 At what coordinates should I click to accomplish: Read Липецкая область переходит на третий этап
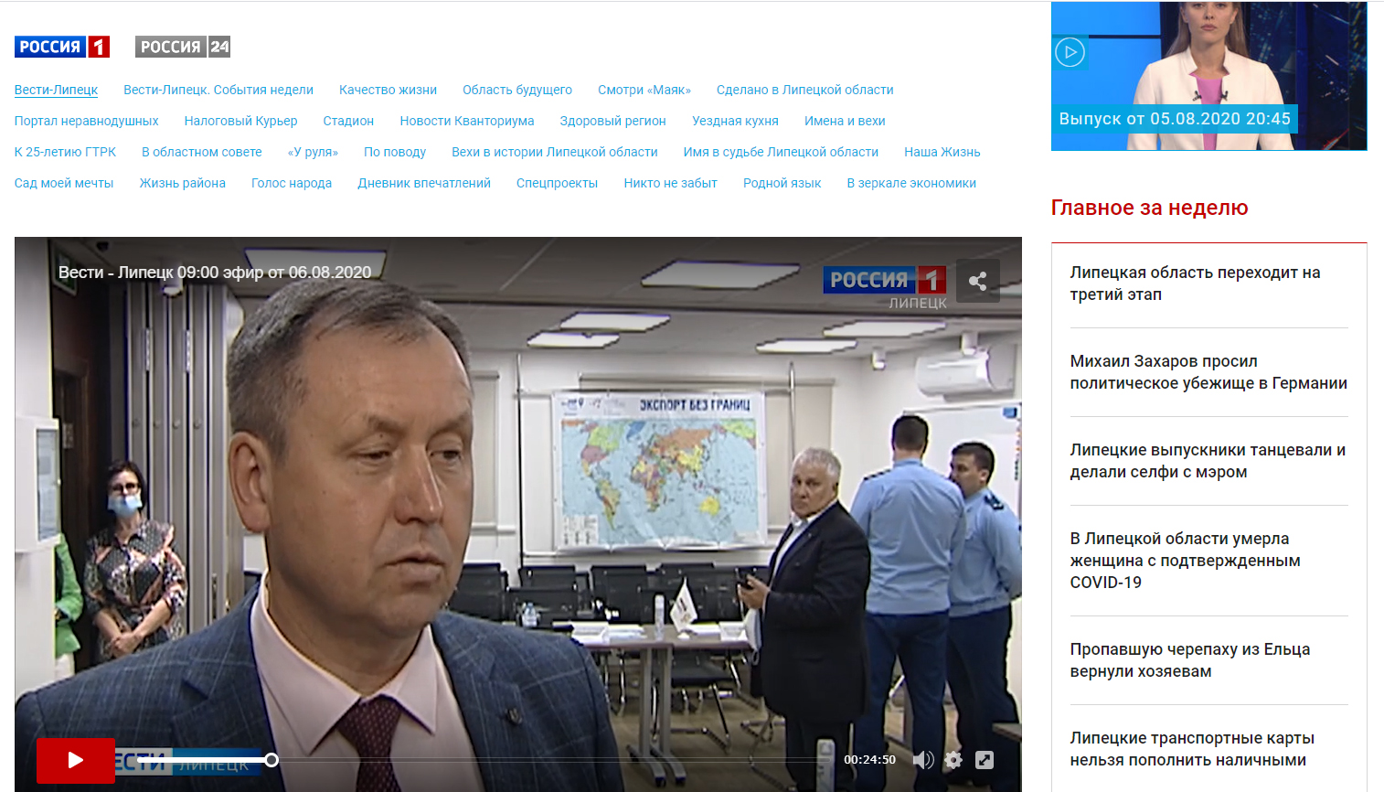pyautogui.click(x=1196, y=284)
